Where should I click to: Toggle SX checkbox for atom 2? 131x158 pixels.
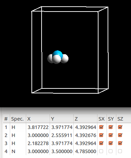[101, 135]
